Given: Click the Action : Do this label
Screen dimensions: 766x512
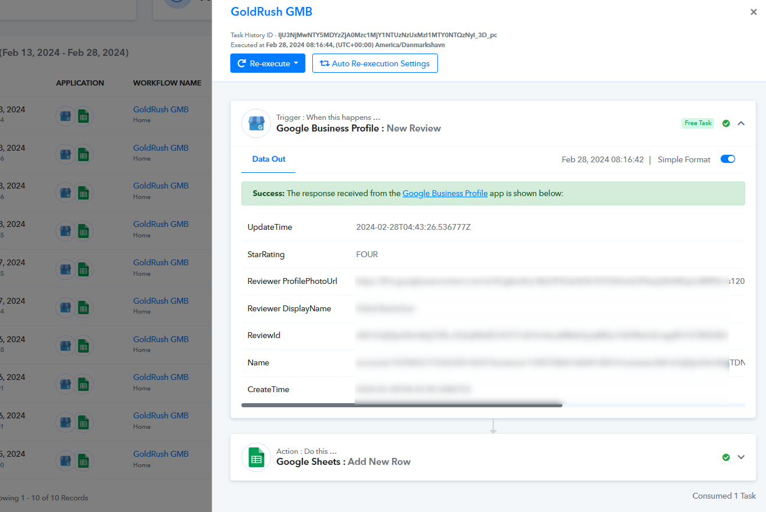Looking at the screenshot, I should coord(307,451).
